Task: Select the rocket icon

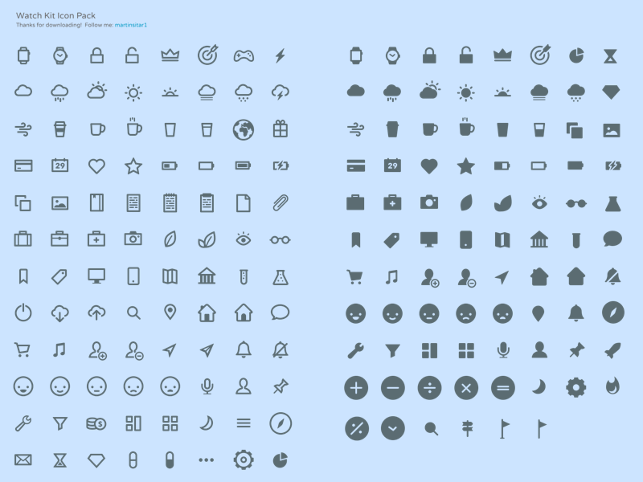Action: tap(612, 349)
